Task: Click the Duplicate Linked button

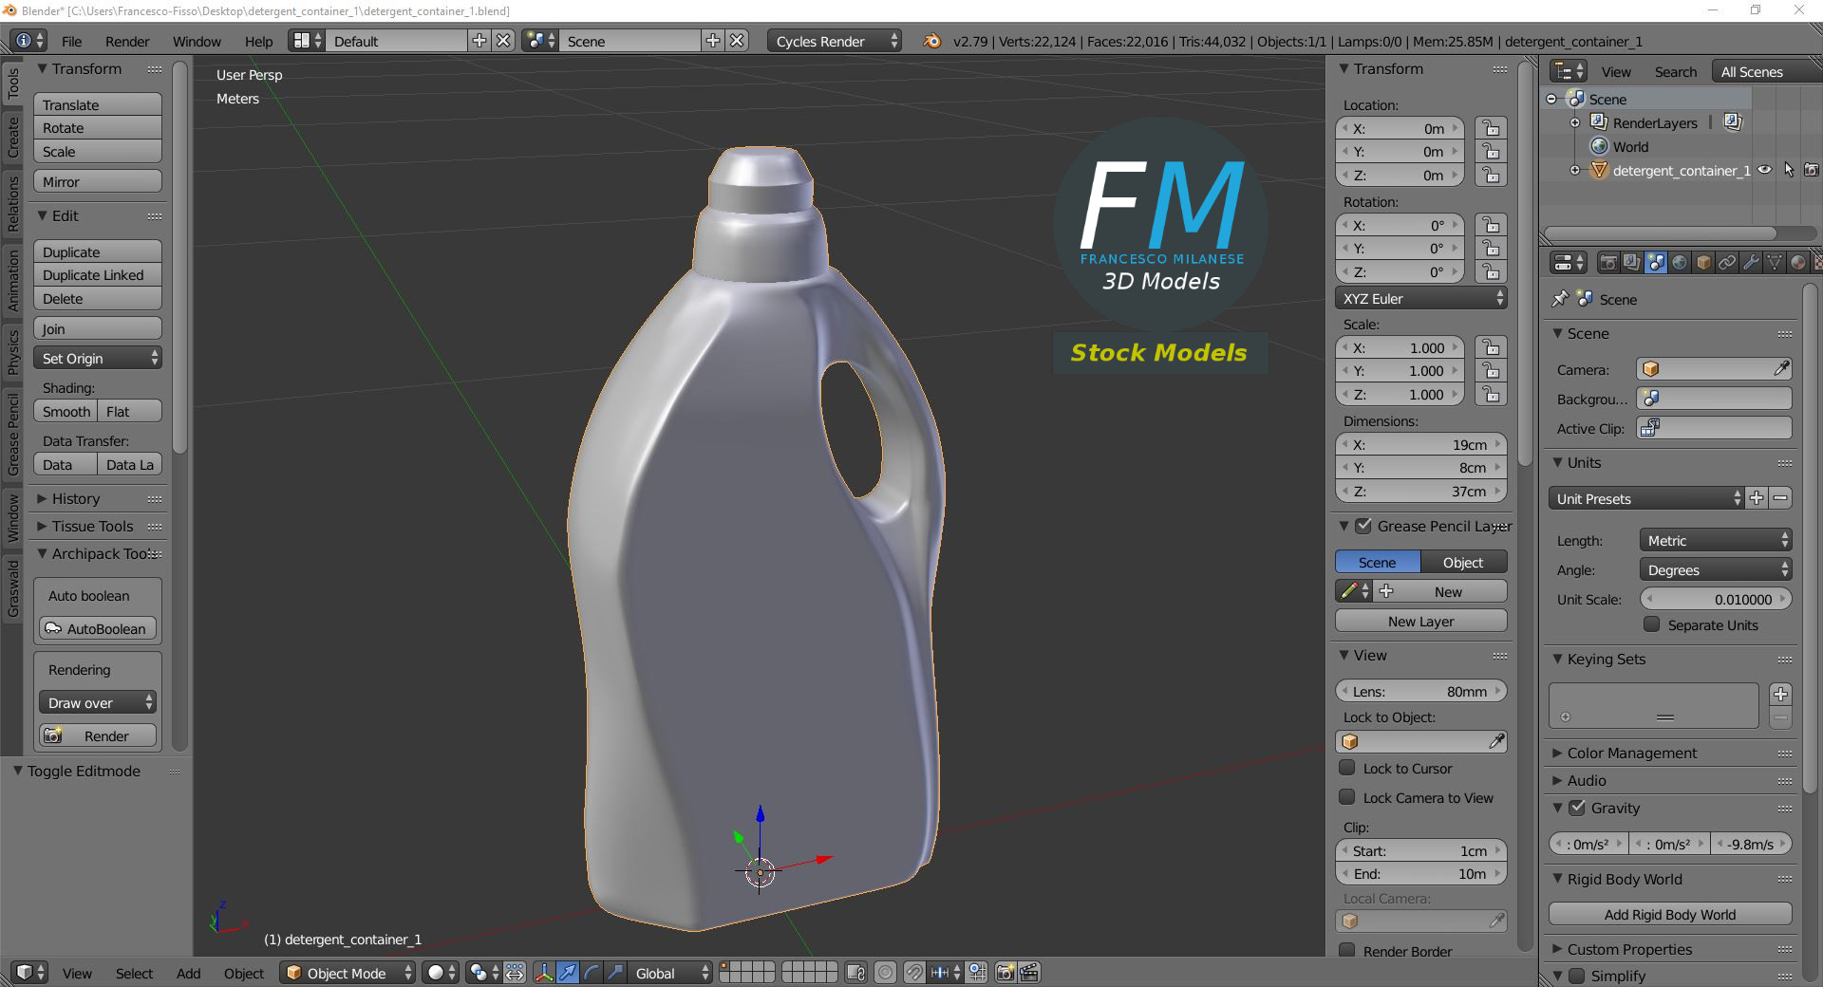Action: 98,274
